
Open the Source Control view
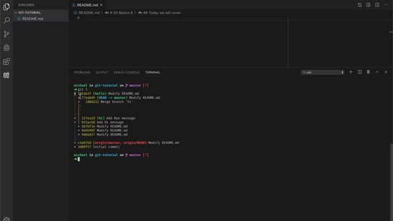tap(7, 34)
